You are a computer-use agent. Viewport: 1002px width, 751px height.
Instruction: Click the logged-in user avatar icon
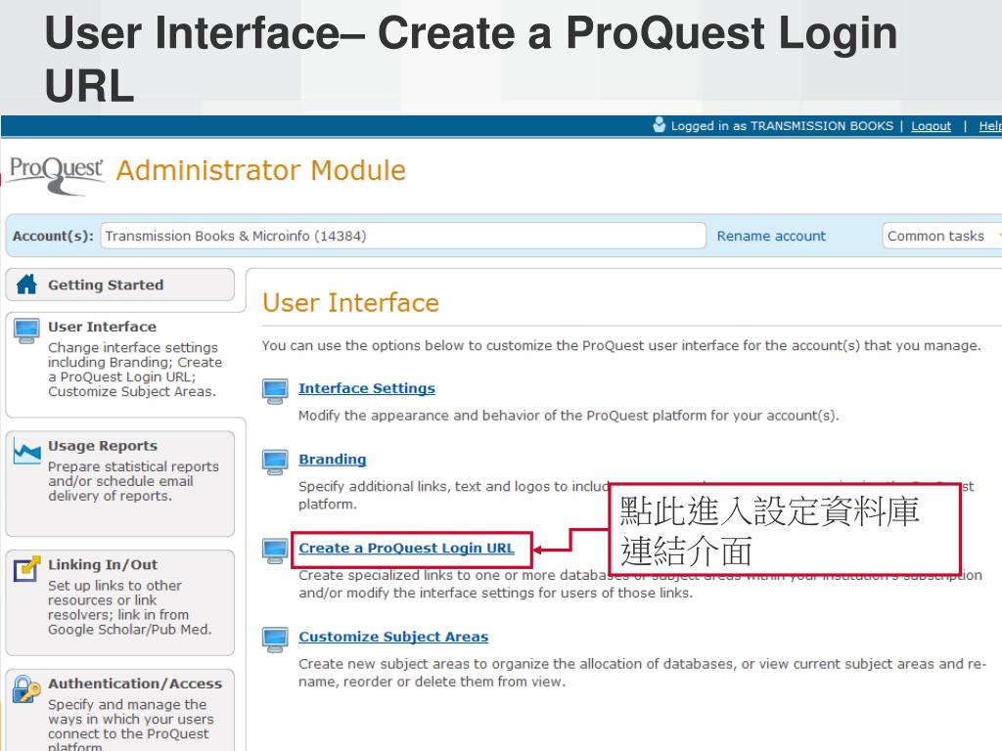click(x=659, y=124)
